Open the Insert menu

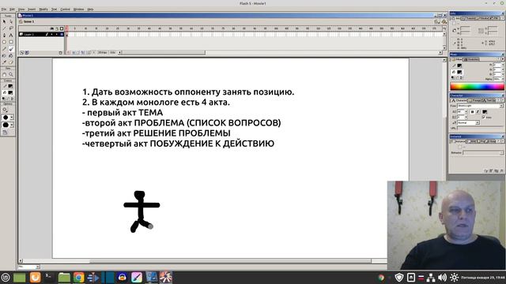click(x=32, y=9)
